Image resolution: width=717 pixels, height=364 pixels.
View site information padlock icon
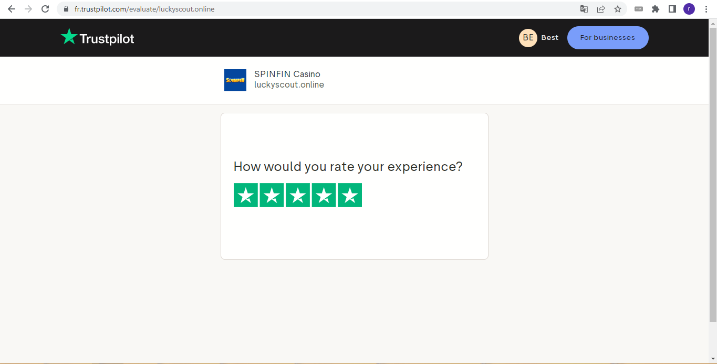click(x=66, y=9)
